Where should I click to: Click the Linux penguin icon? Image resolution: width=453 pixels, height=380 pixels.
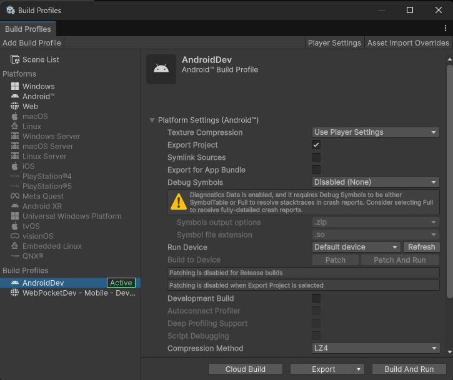pos(15,126)
